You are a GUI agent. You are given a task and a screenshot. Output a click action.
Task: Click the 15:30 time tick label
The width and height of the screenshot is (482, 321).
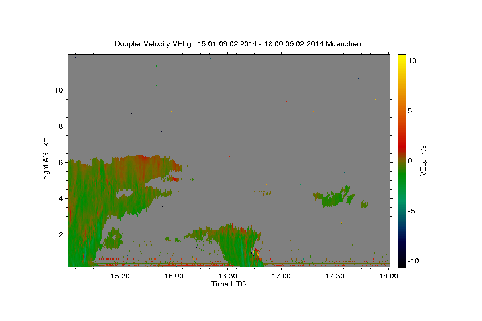coord(120,276)
